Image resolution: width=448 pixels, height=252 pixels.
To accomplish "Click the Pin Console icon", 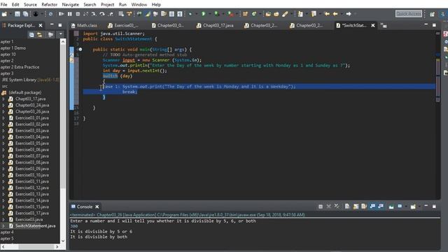I will coord(391,206).
